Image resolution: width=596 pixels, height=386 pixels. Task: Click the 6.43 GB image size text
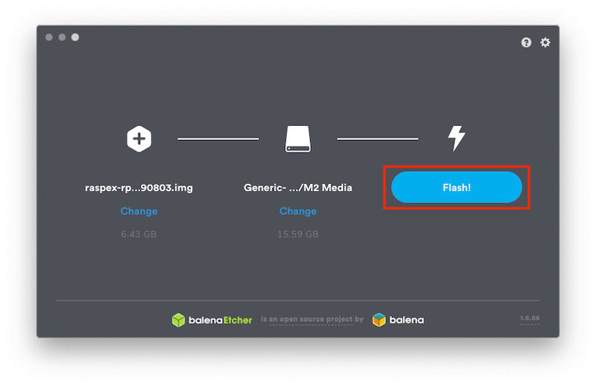point(139,234)
